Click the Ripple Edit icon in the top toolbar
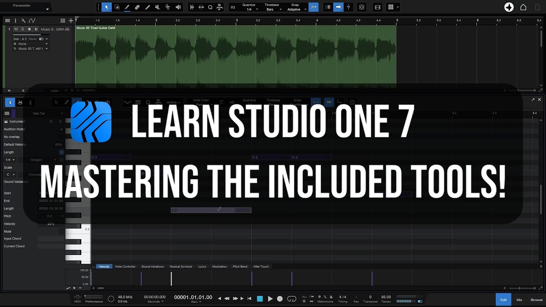This screenshot has height=307, width=546. tap(328, 7)
